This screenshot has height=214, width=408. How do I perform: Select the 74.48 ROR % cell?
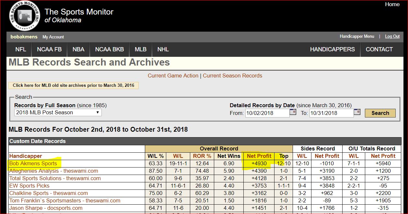click(202, 171)
